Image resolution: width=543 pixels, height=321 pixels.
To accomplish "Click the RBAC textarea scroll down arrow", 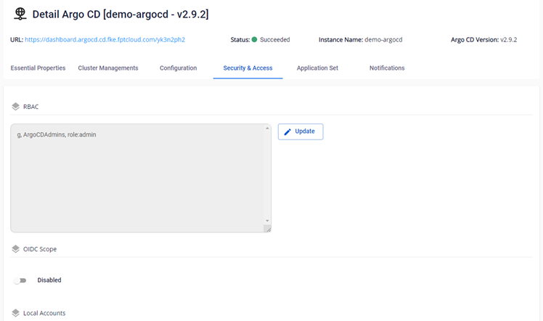I will tap(267, 220).
